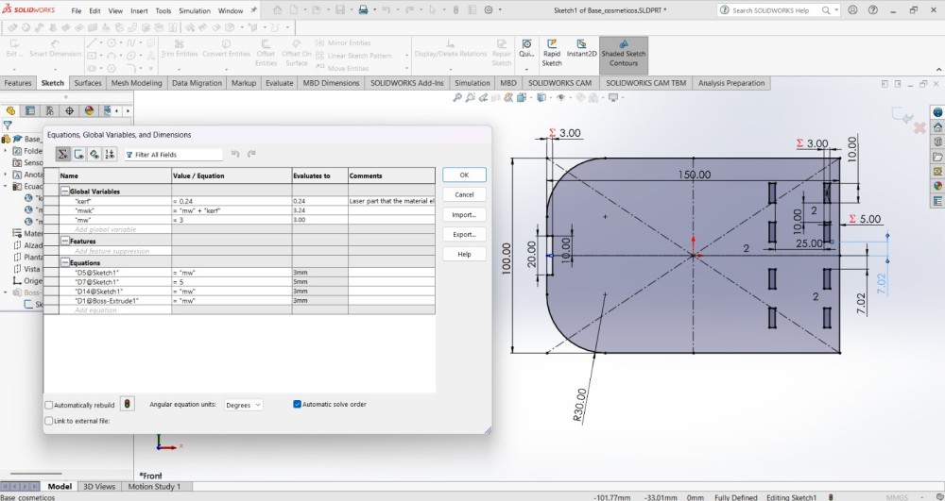Click the Filter All Fields input
Image resolution: width=945 pixels, height=501 pixels.
[x=176, y=155]
